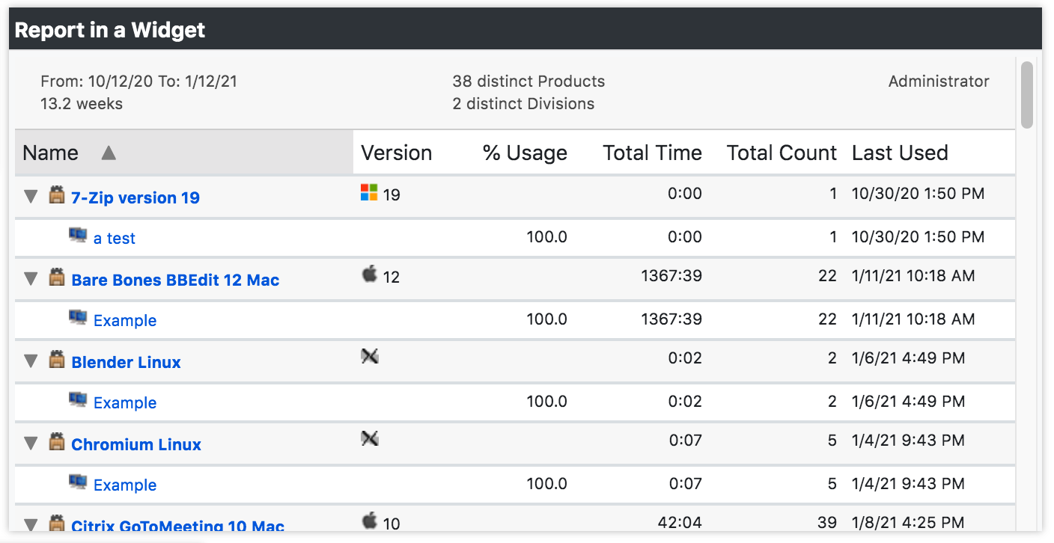The height and width of the screenshot is (543, 1054).
Task: Click the 13.2 weeks text
Action: (82, 104)
